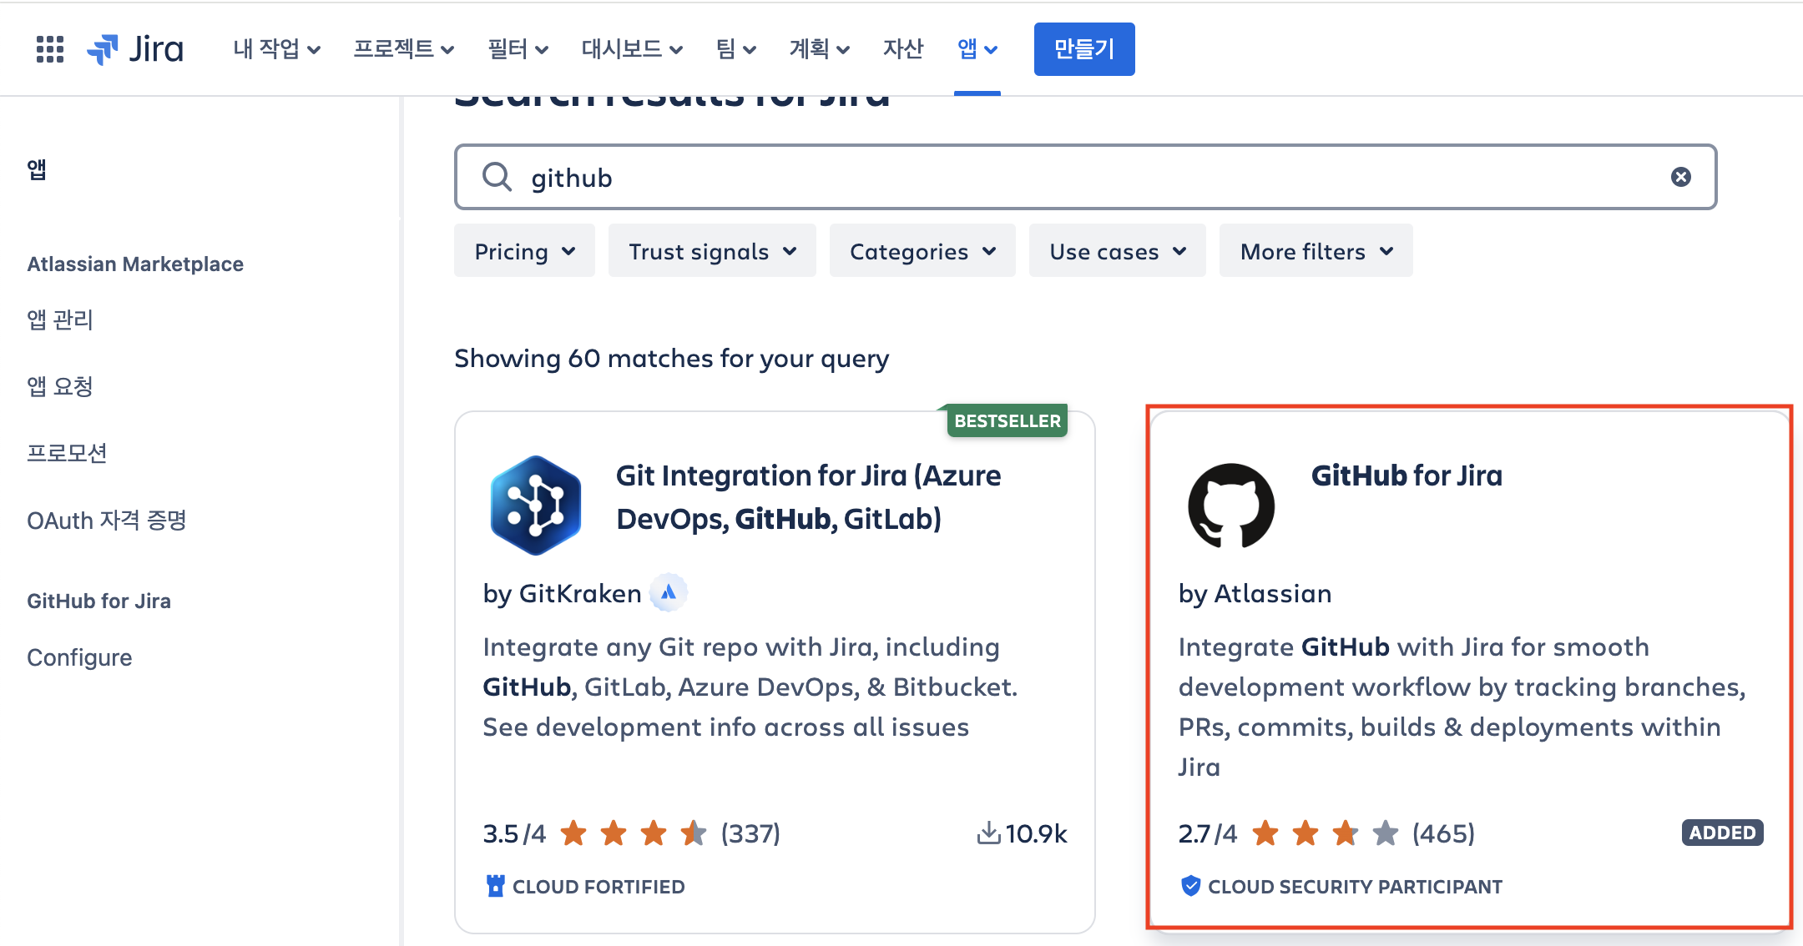Viewport: 1803px width, 946px height.
Task: Click the Atlassian partner badge beside GitKraken
Action: point(669,593)
